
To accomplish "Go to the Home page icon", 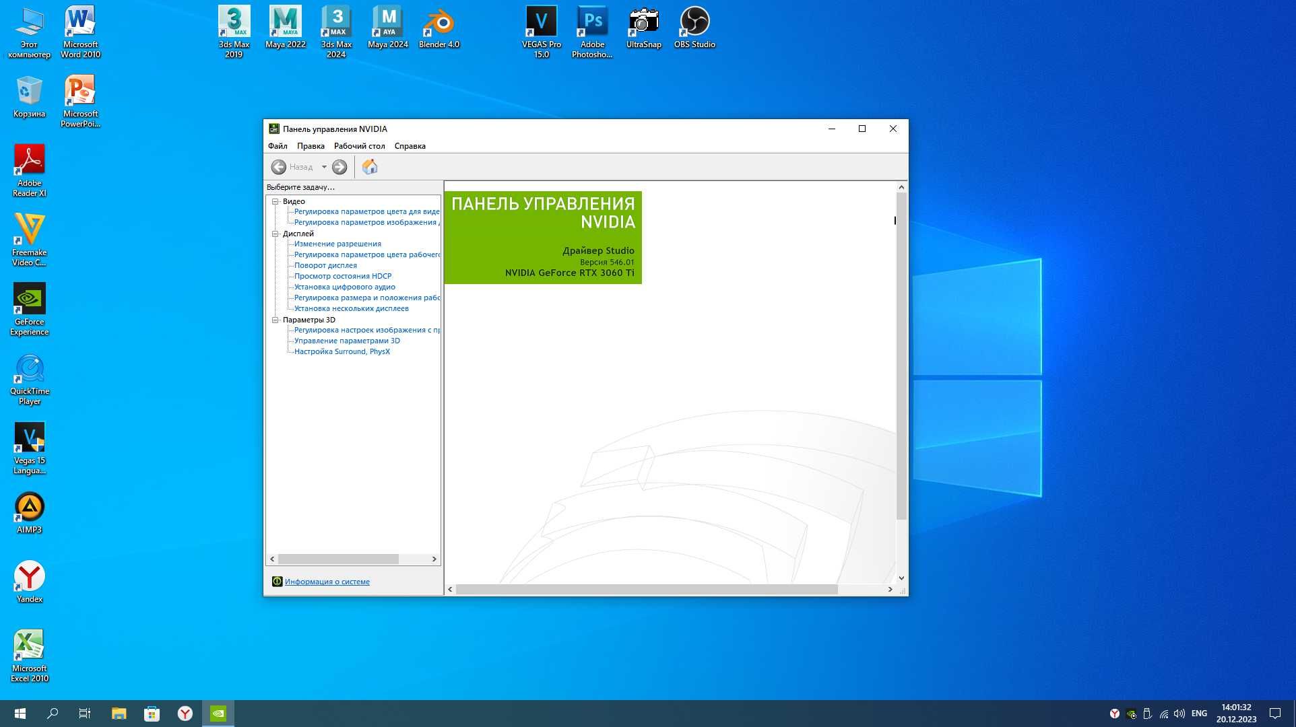I will point(370,167).
